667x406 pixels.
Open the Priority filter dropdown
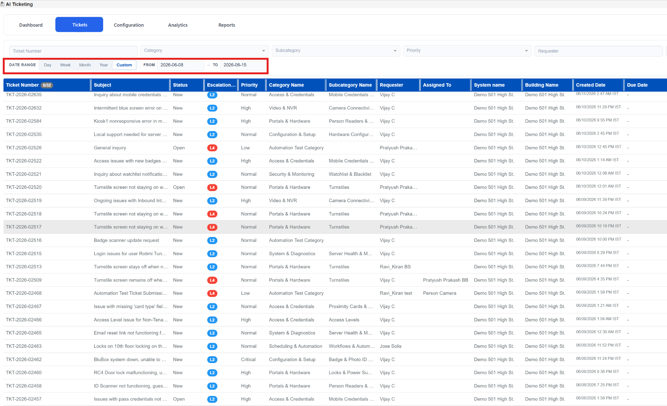click(467, 51)
